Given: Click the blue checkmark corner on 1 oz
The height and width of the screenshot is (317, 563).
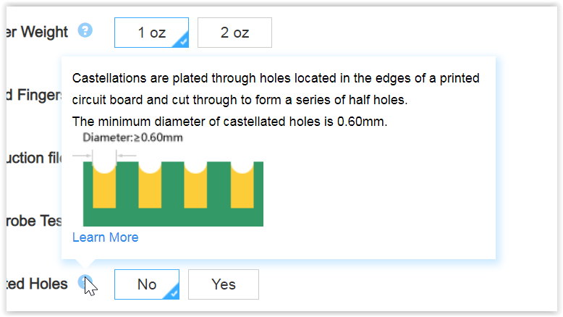Looking at the screenshot, I should [x=182, y=41].
